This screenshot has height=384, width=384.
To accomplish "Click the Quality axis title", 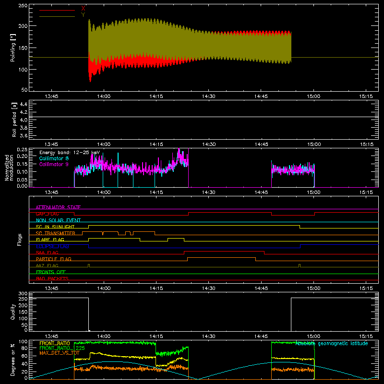I will coord(13,312).
